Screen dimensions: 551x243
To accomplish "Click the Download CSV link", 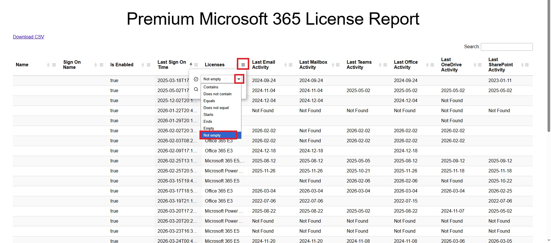I will [x=28, y=37].
